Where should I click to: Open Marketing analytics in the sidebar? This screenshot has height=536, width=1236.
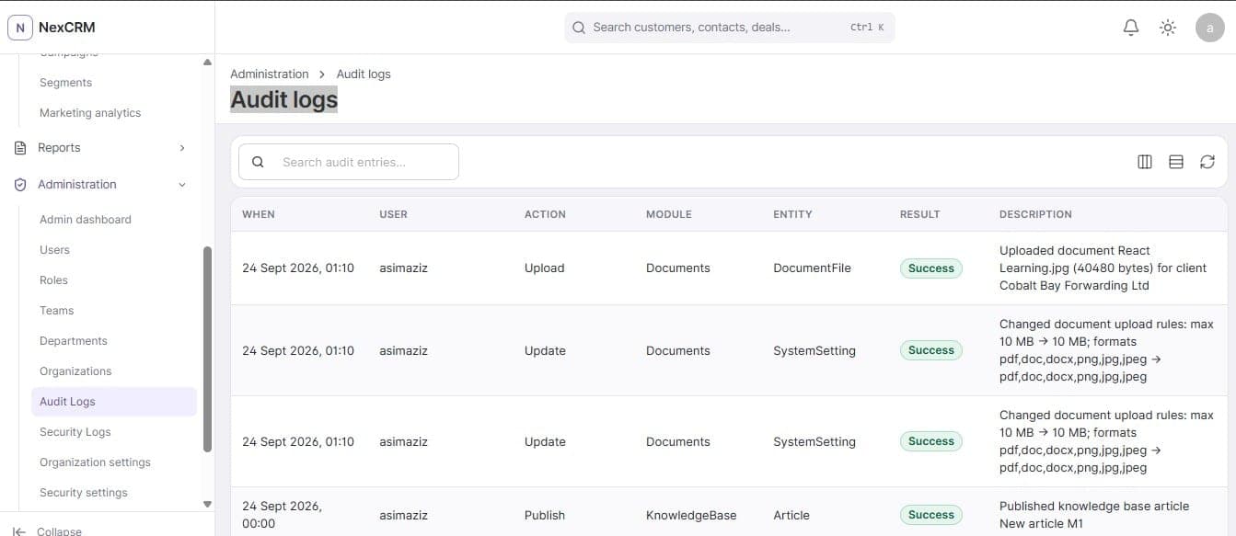(x=90, y=113)
